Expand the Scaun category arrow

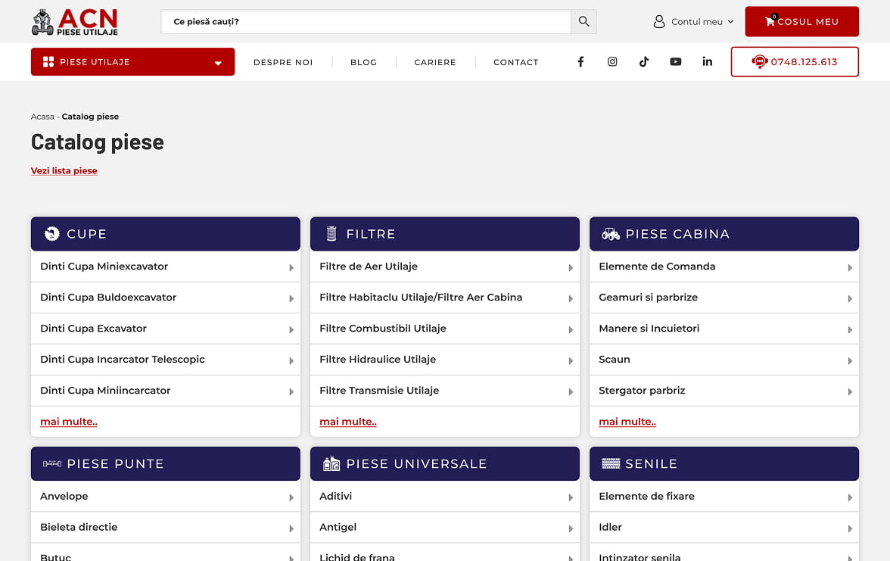[850, 361]
